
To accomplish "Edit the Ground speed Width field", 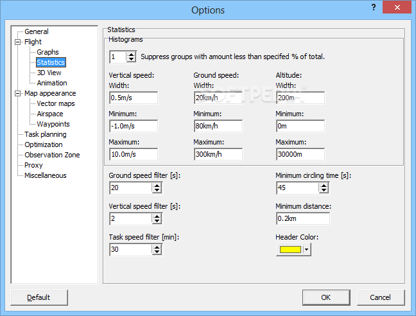I will tap(218, 98).
